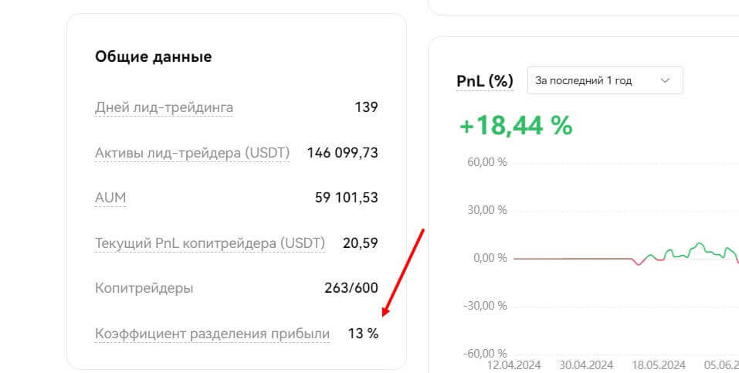This screenshot has width=739, height=373.
Task: Click the "Активы лид-трейдера (USDT)" label
Action: pos(192,153)
